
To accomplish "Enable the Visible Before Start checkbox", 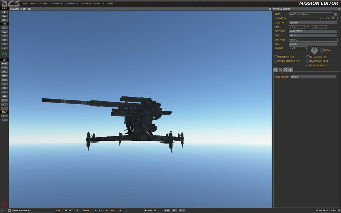I will coord(276,61).
